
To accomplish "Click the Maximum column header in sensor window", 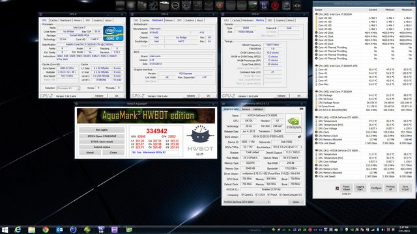I will pos(407,10).
